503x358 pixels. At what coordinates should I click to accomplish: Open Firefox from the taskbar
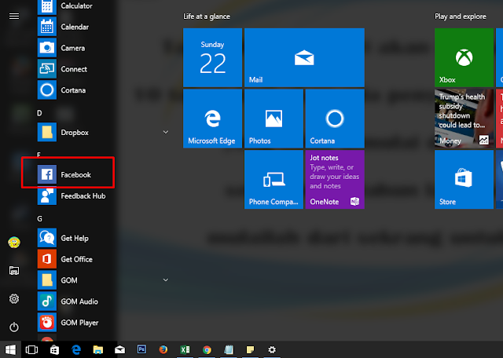tap(163, 349)
